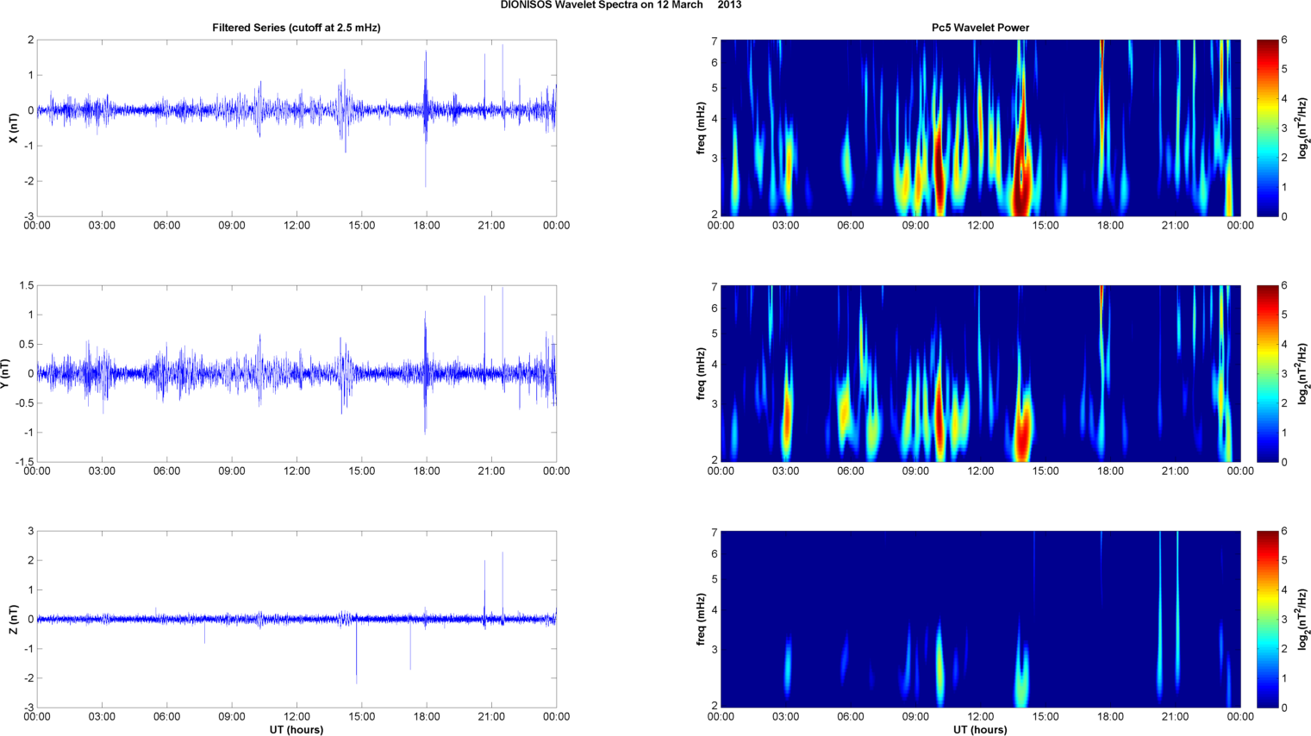1311x736 pixels.
Task: Click the 18:00 spike in Y time series
Action: 425,371
